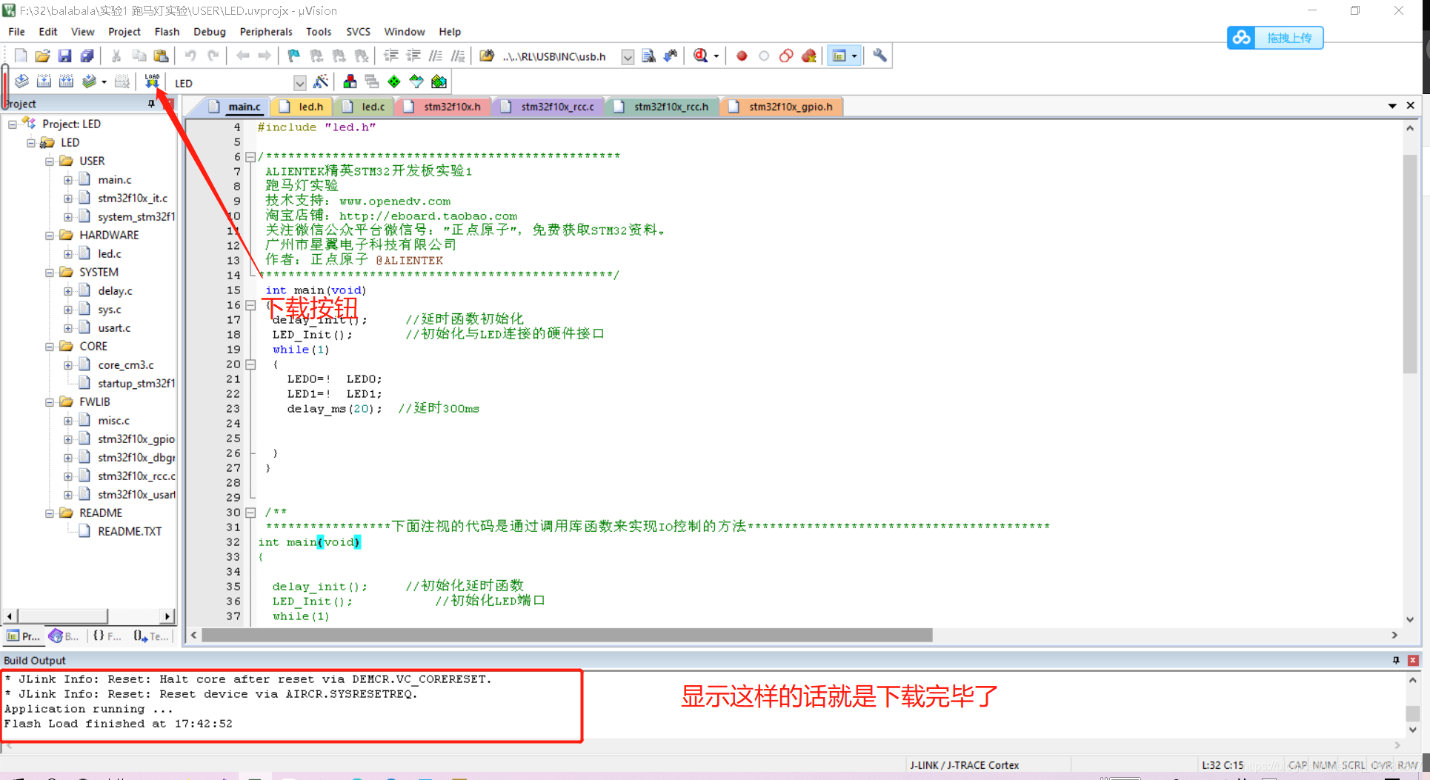Open find text history dropdown

point(628,57)
